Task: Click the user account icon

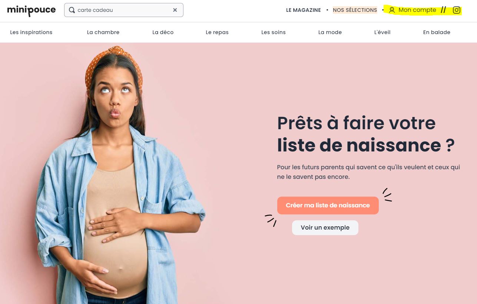Action: coord(392,10)
